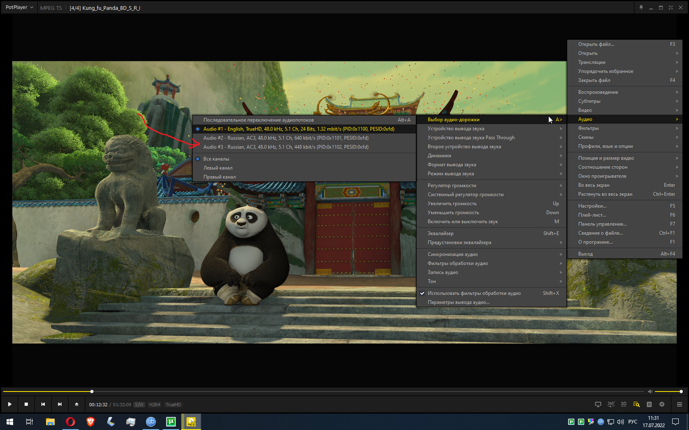The width and height of the screenshot is (689, 430).
Task: Open 'Плей-лист...' from main menu
Action: [x=625, y=215]
